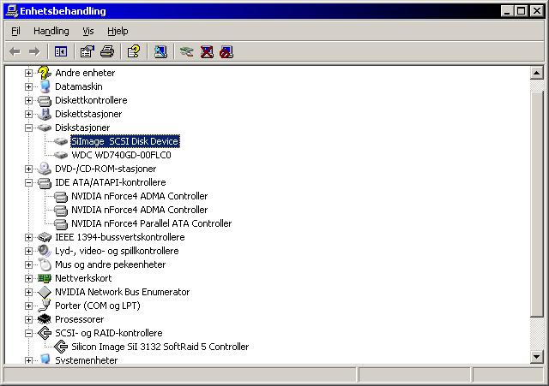Screen dimensions: 549x386
Task: Click the NVIDIA Network Bus Enumerator diamond icon
Action: (45, 292)
